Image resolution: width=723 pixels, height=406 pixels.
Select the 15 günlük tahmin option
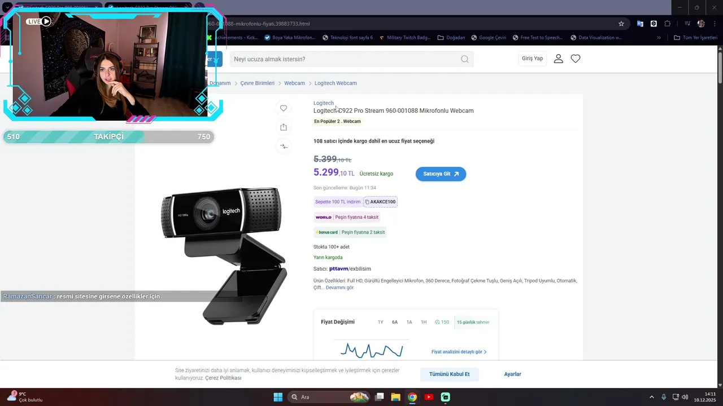(x=473, y=322)
